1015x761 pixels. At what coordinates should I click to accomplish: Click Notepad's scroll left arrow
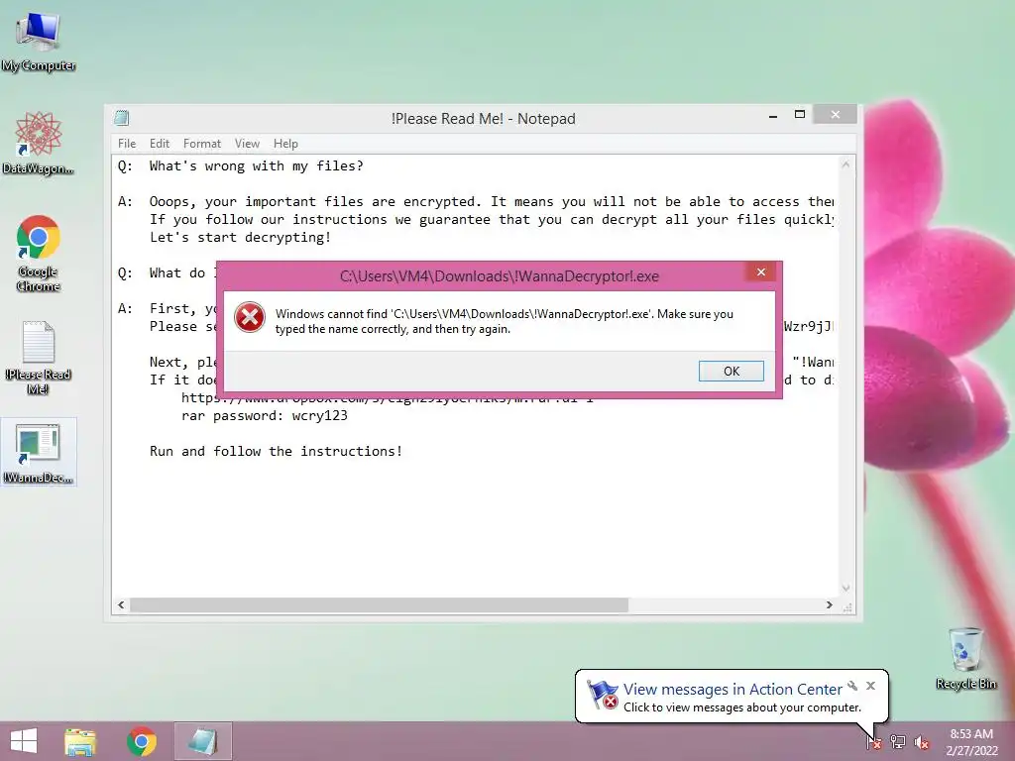click(121, 605)
